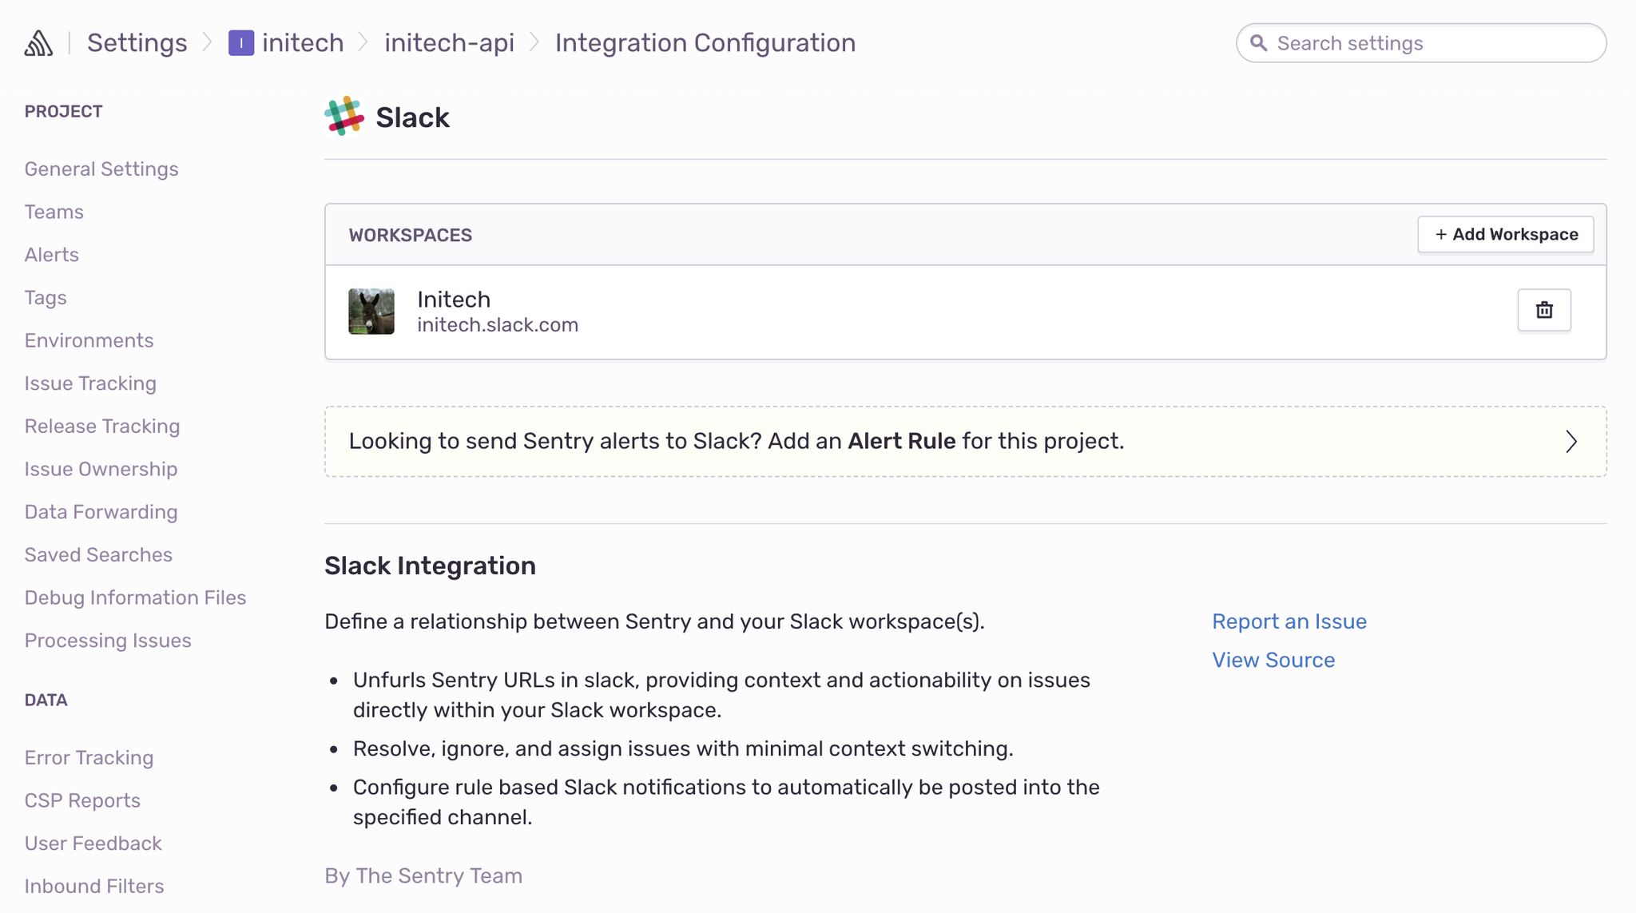Click the Slack icon beside the page heading
This screenshot has width=1636, height=913.
click(345, 116)
